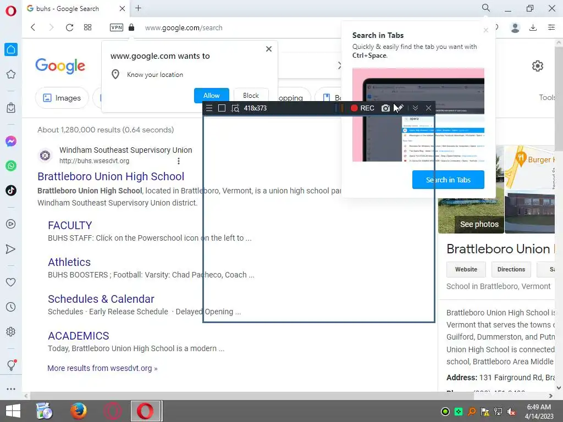This screenshot has height=422, width=563.
Task: Open the tab search magnifier icon
Action: 486,8
